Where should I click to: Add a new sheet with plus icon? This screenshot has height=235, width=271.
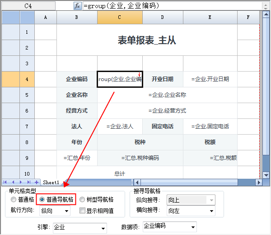[36, 182]
